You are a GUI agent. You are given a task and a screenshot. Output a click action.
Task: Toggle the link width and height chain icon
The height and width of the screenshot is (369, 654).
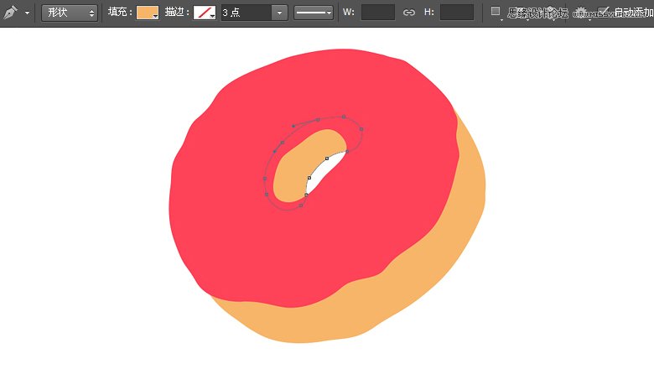click(409, 13)
